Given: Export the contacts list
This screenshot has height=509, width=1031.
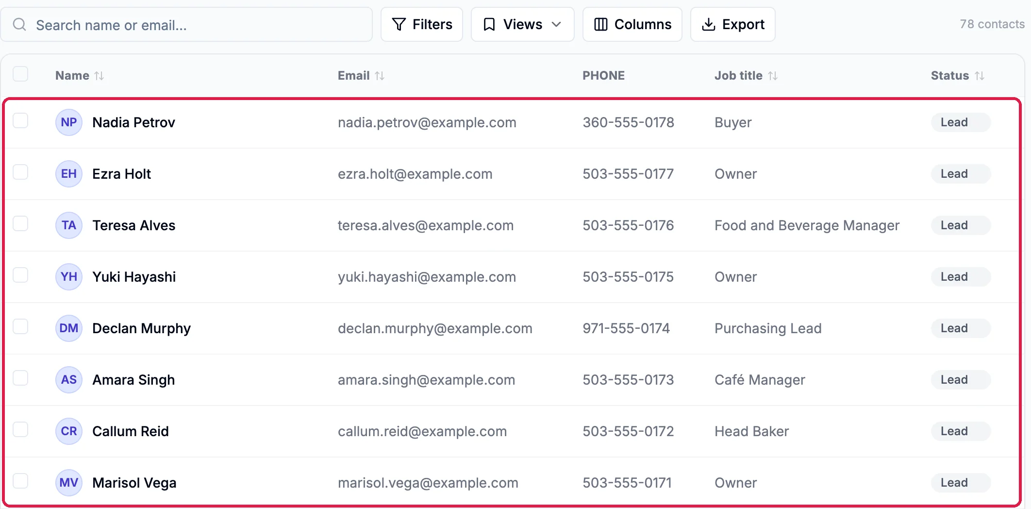Looking at the screenshot, I should 733,24.
